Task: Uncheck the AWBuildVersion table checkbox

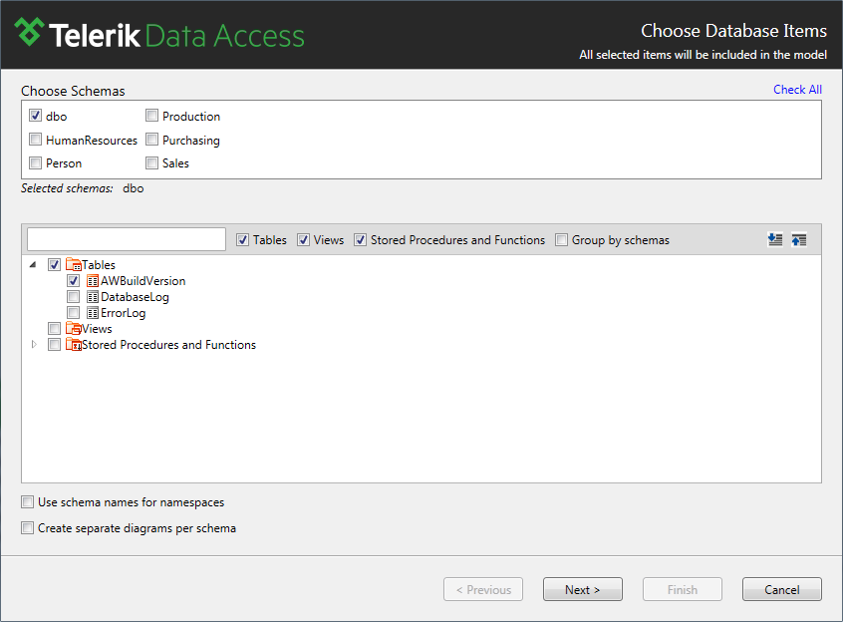Action: tap(74, 281)
